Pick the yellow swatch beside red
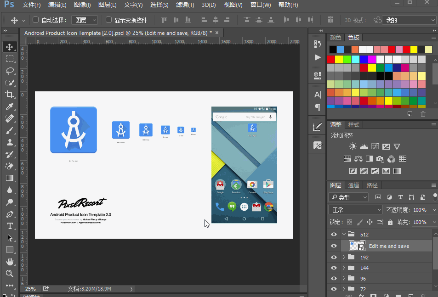Screen dimensions: 438x297 (339, 59)
